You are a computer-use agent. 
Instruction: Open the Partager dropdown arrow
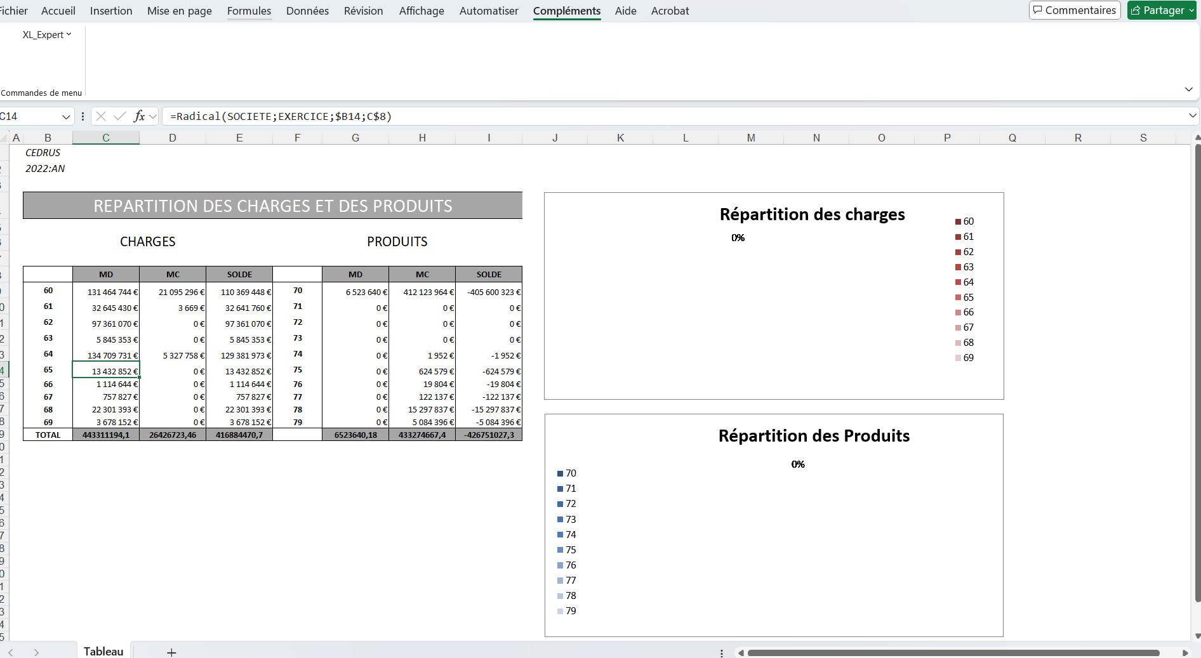point(1191,11)
